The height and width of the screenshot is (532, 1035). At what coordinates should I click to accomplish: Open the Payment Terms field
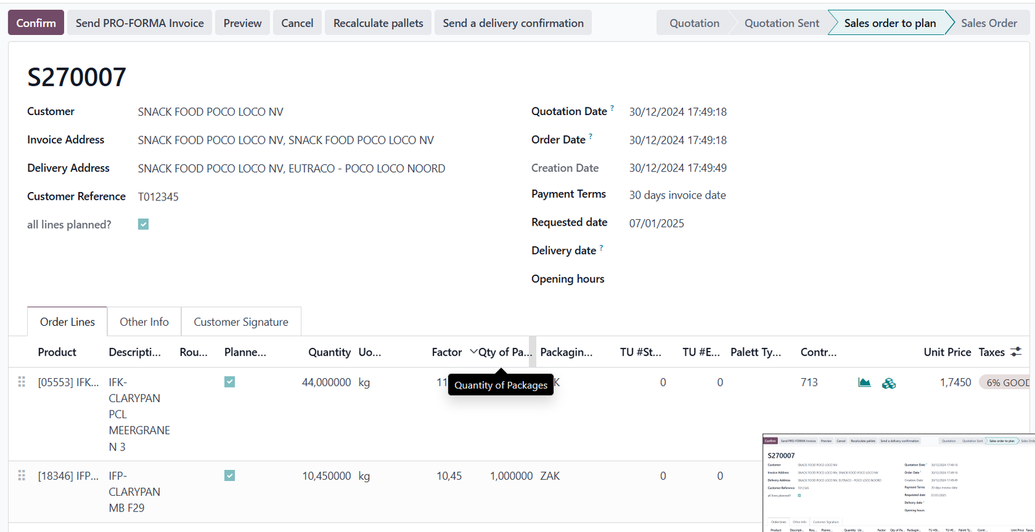tap(677, 195)
